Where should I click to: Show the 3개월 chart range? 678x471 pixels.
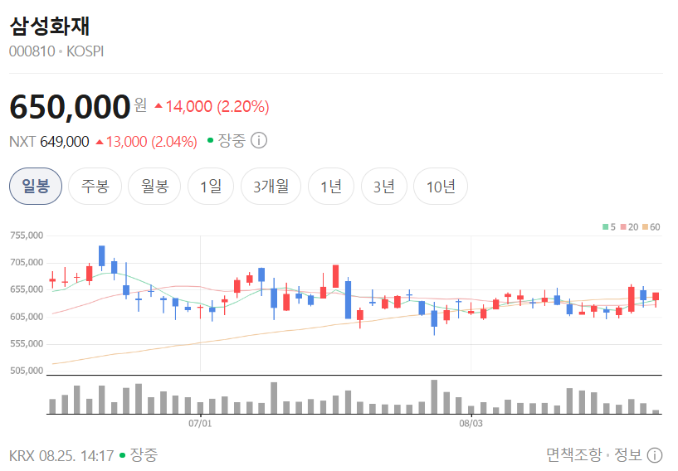(271, 187)
